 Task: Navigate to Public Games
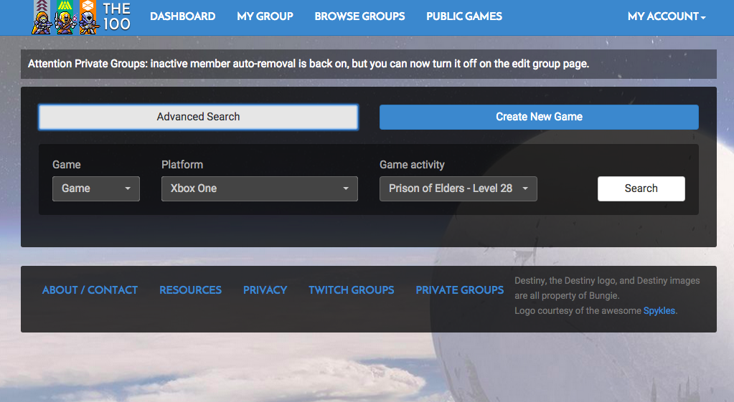[464, 16]
